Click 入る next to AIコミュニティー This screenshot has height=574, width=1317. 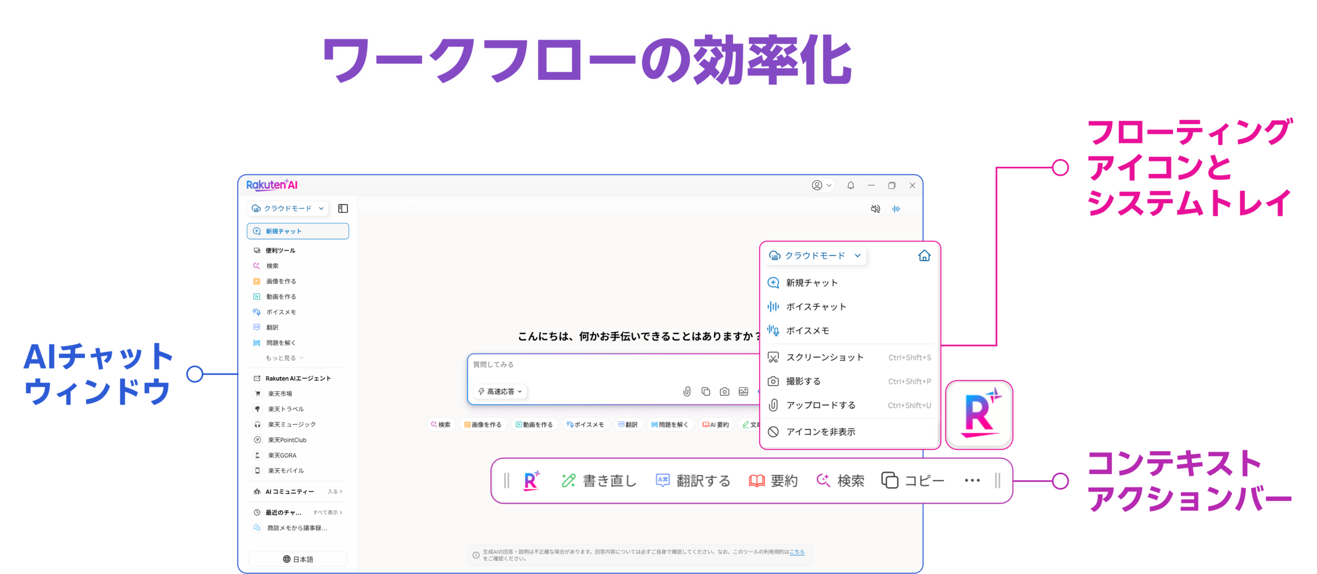point(335,492)
